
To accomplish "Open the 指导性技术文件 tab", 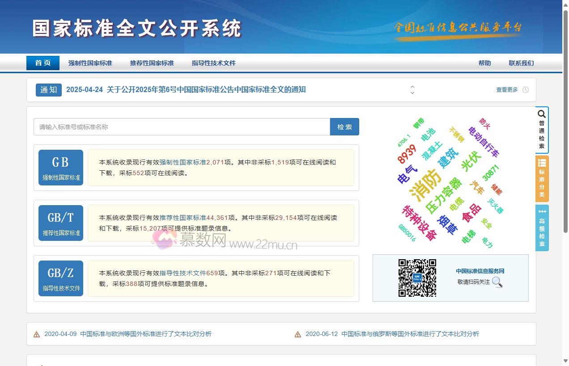I will [x=213, y=63].
